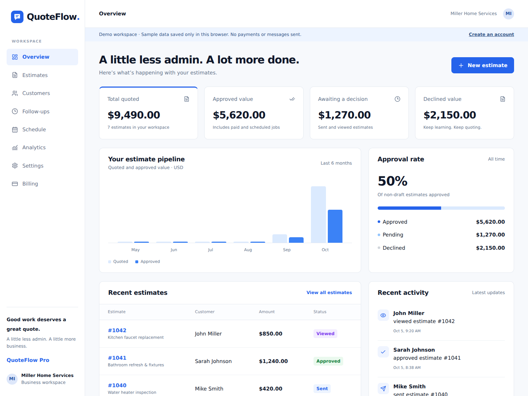Click the Total quoted summary card
This screenshot has height=396, width=528.
click(148, 113)
